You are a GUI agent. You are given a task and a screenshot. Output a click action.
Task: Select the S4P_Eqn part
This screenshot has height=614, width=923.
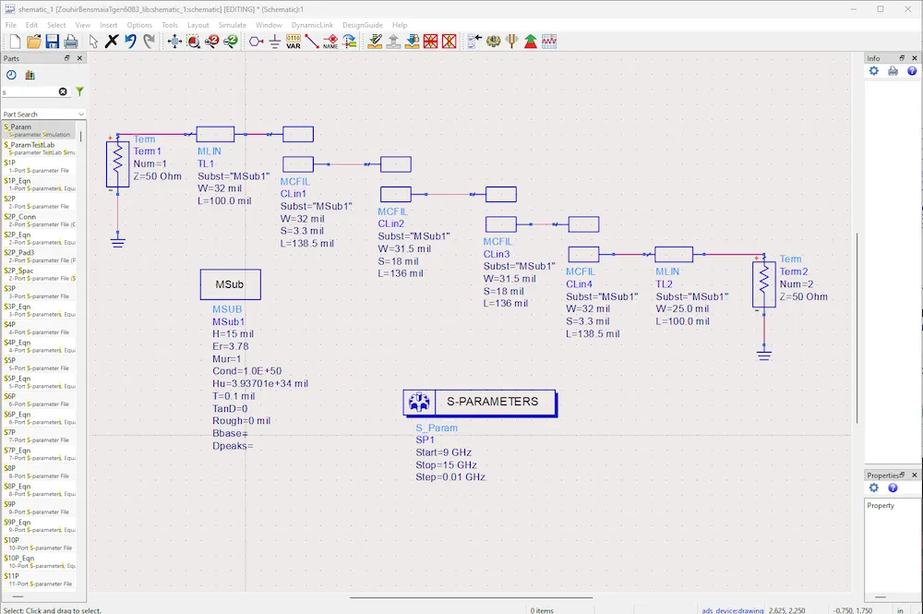click(x=38, y=346)
